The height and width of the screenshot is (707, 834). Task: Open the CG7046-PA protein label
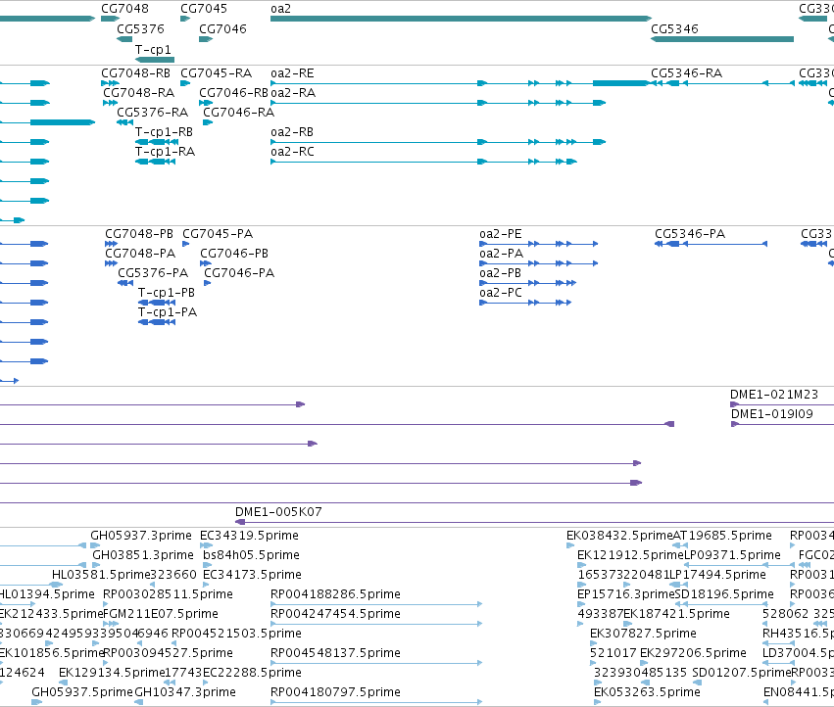[x=239, y=273]
